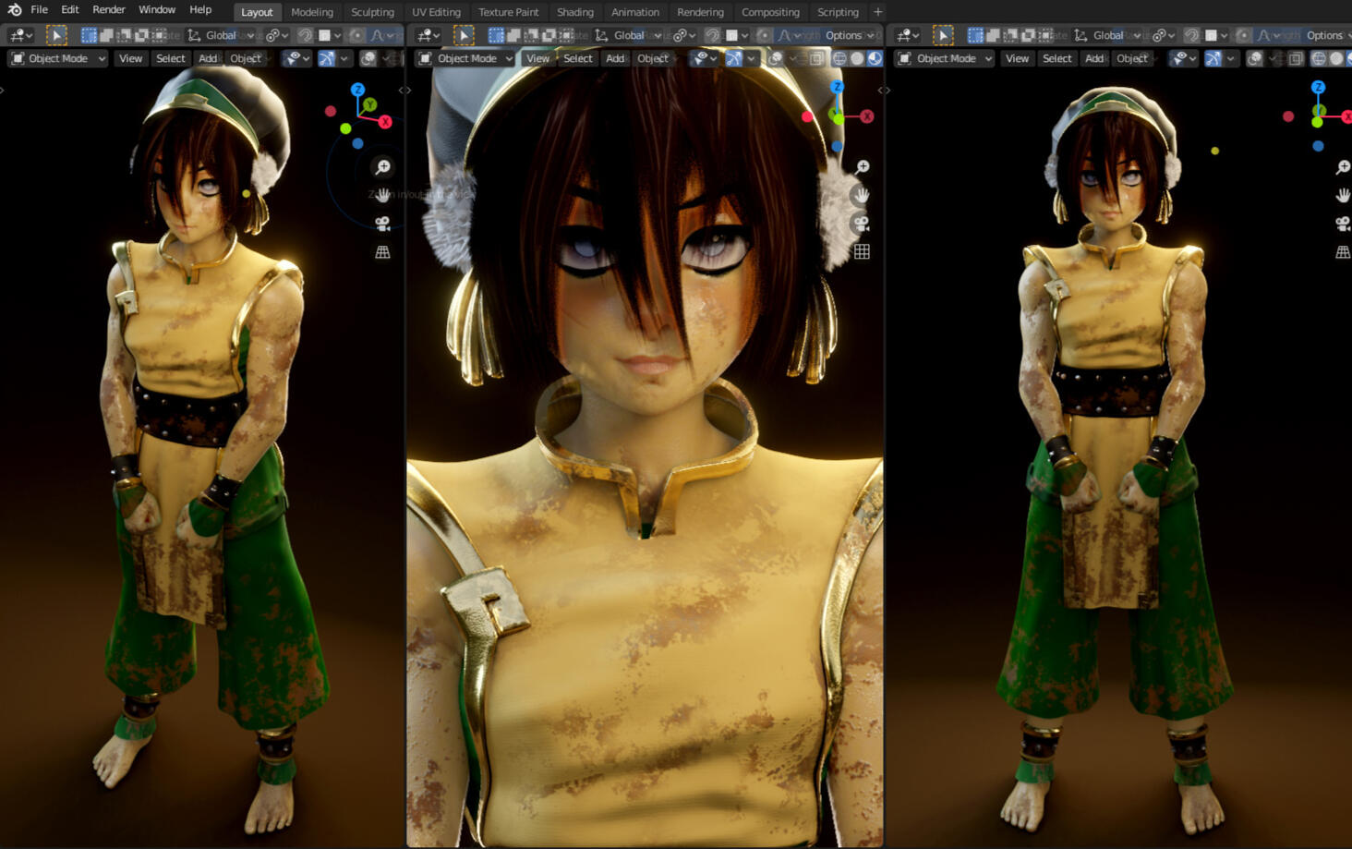
Task: Click the pan hand icon in middle viewport
Action: coord(861,195)
